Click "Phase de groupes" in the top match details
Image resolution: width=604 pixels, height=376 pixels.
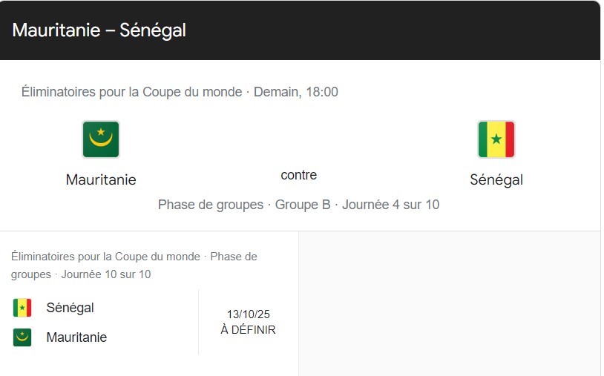pos(211,204)
